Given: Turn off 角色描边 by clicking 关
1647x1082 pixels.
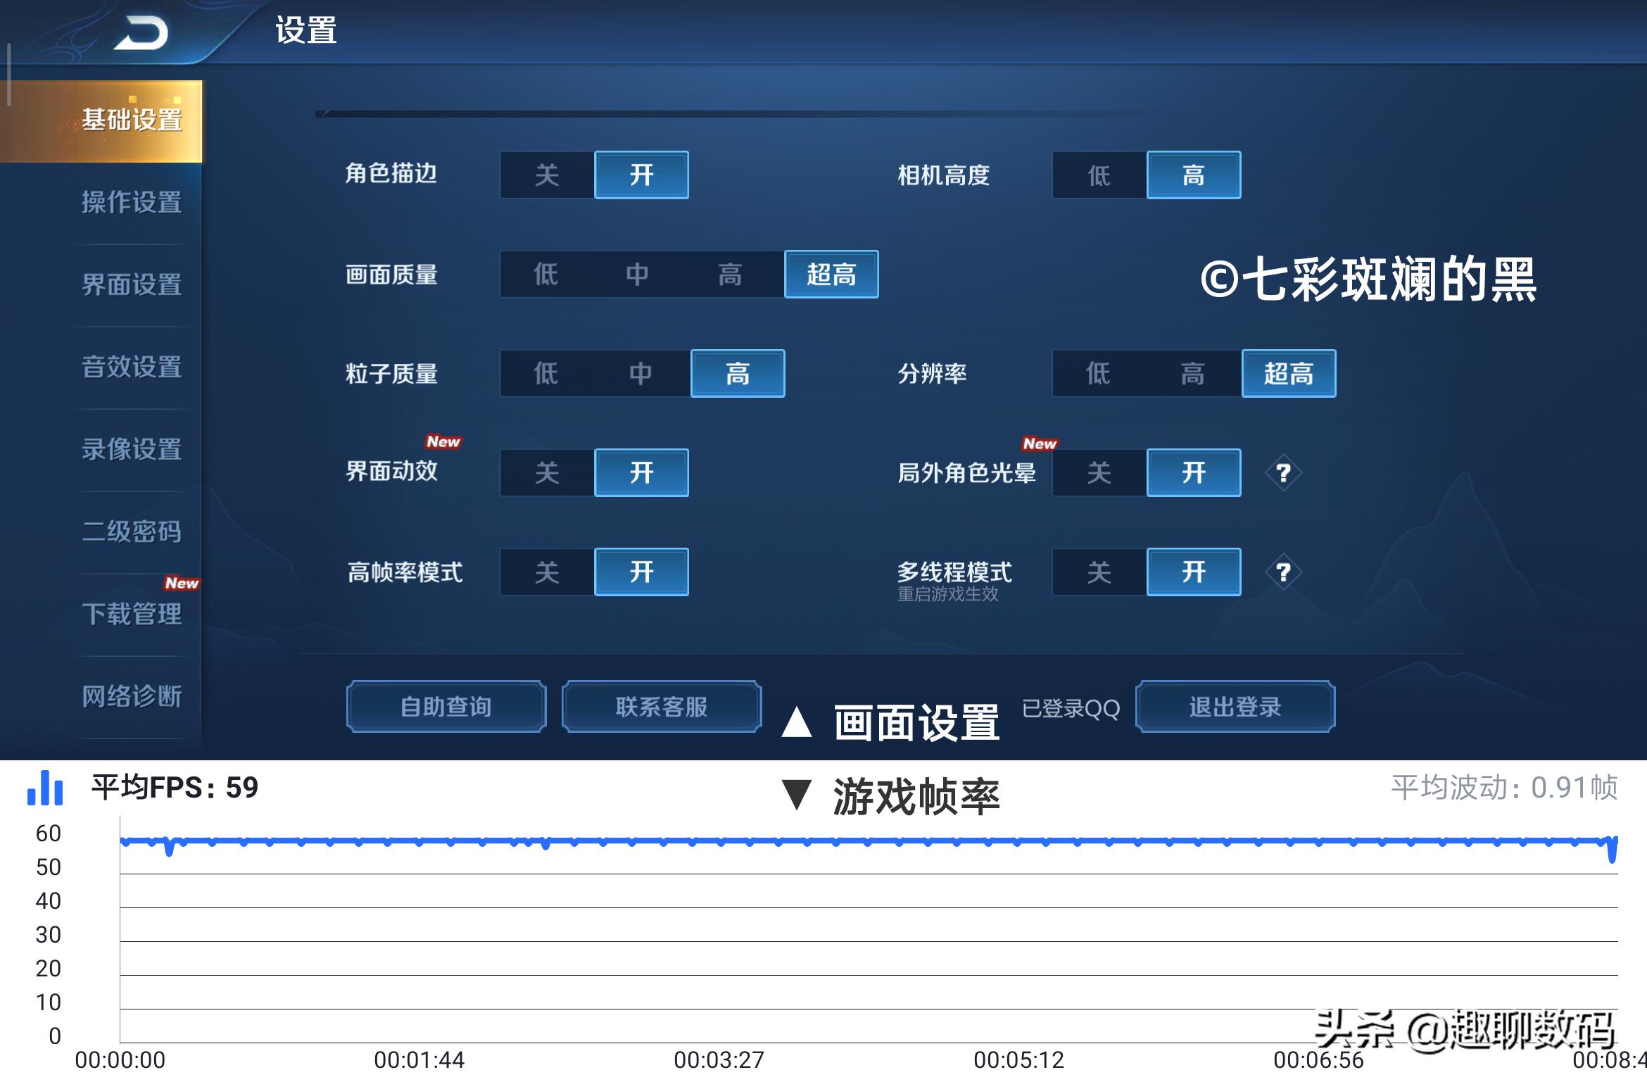Looking at the screenshot, I should coord(546,175).
